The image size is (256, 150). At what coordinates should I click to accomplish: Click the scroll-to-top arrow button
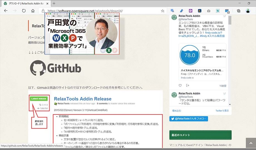(x=251, y=143)
